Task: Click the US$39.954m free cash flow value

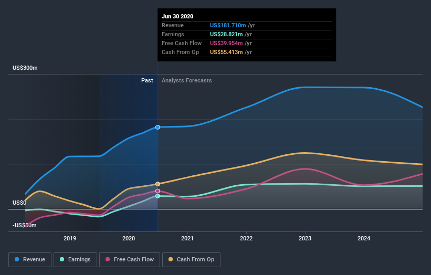Action: [x=226, y=43]
